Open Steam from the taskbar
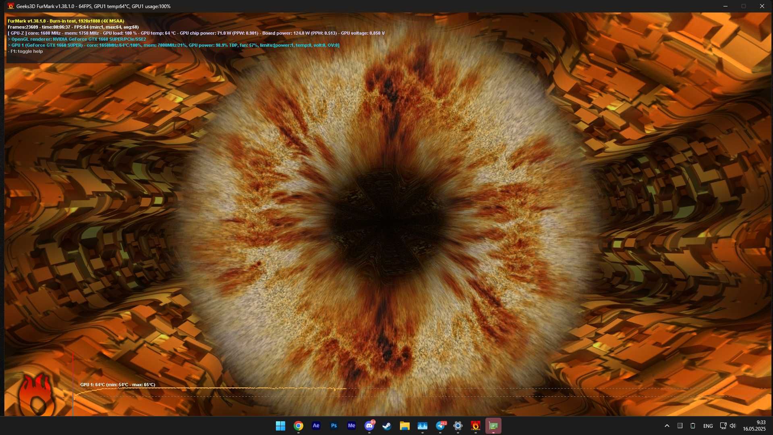This screenshot has height=435, width=773. [x=387, y=426]
